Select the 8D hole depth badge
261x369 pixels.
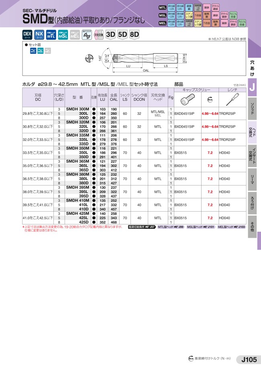[135, 35]
